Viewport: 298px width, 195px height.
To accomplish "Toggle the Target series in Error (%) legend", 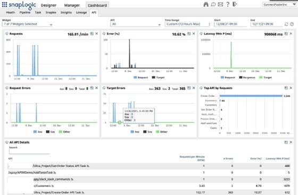I will click(x=158, y=78).
